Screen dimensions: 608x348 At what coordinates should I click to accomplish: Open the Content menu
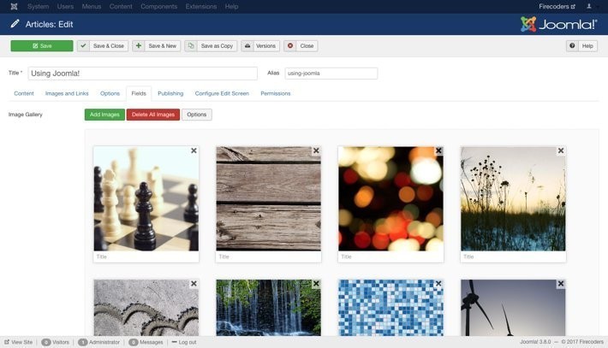(x=121, y=7)
